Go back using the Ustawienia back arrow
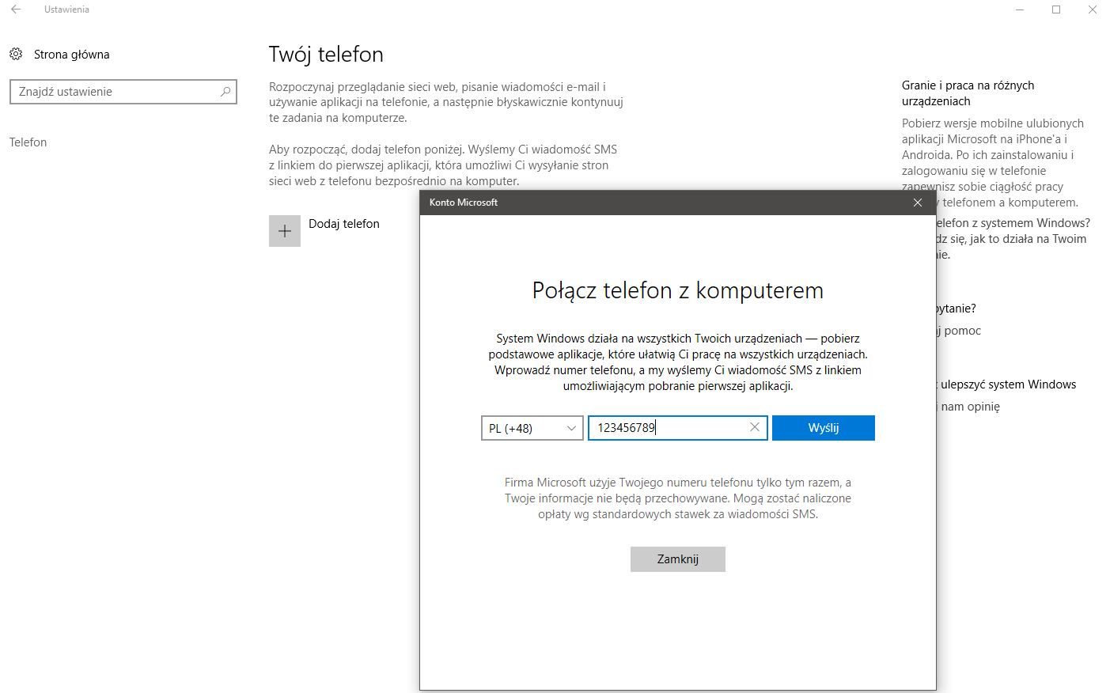Screen dimensions: 1110x693 point(16,9)
